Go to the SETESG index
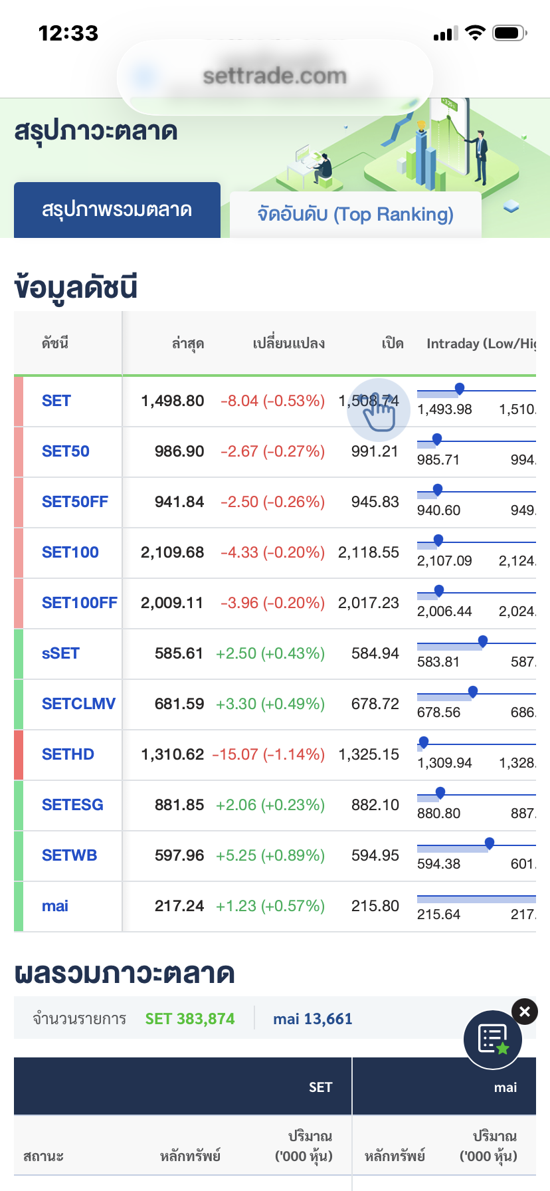 [x=72, y=805]
